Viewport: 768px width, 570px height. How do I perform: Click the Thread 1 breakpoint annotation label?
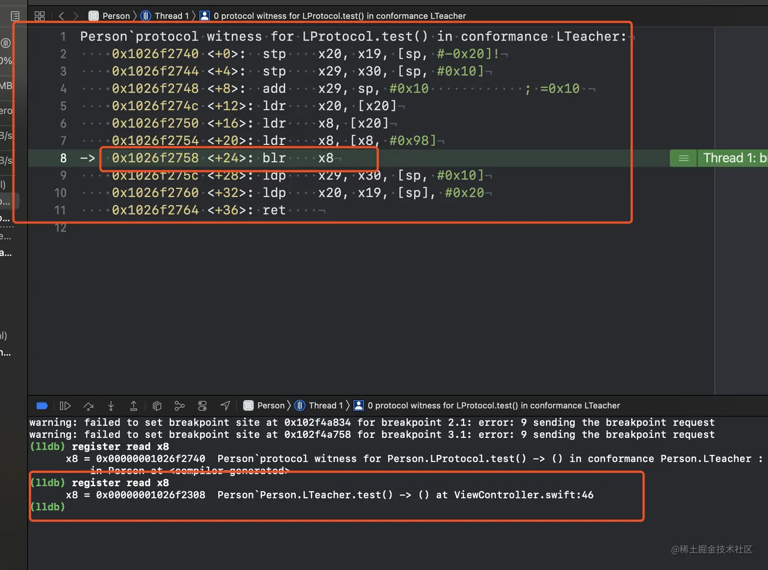(x=734, y=159)
